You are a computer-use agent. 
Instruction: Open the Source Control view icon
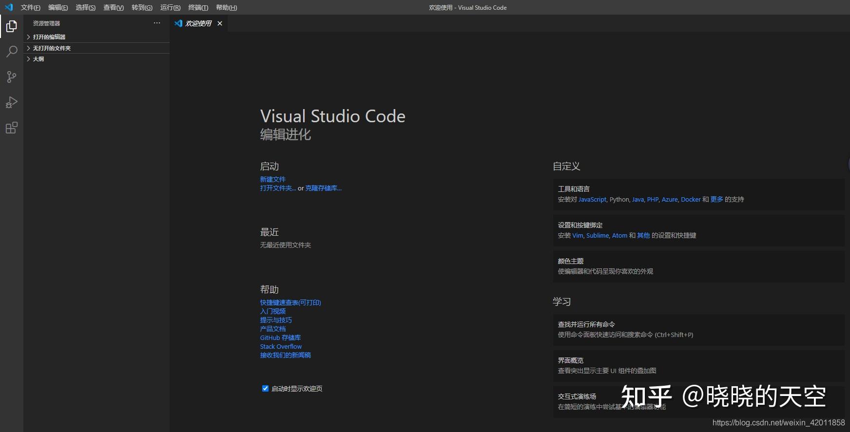[12, 77]
